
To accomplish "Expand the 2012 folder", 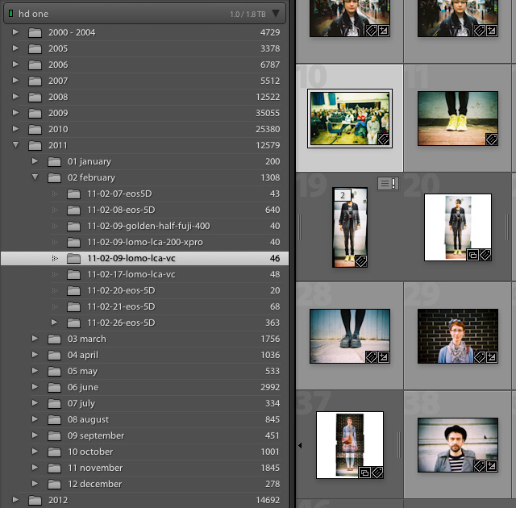I will 15,499.
